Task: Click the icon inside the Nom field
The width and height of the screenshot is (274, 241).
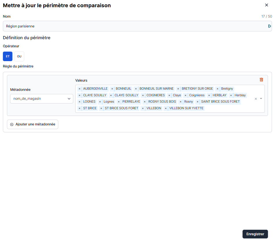Action: coord(269,26)
